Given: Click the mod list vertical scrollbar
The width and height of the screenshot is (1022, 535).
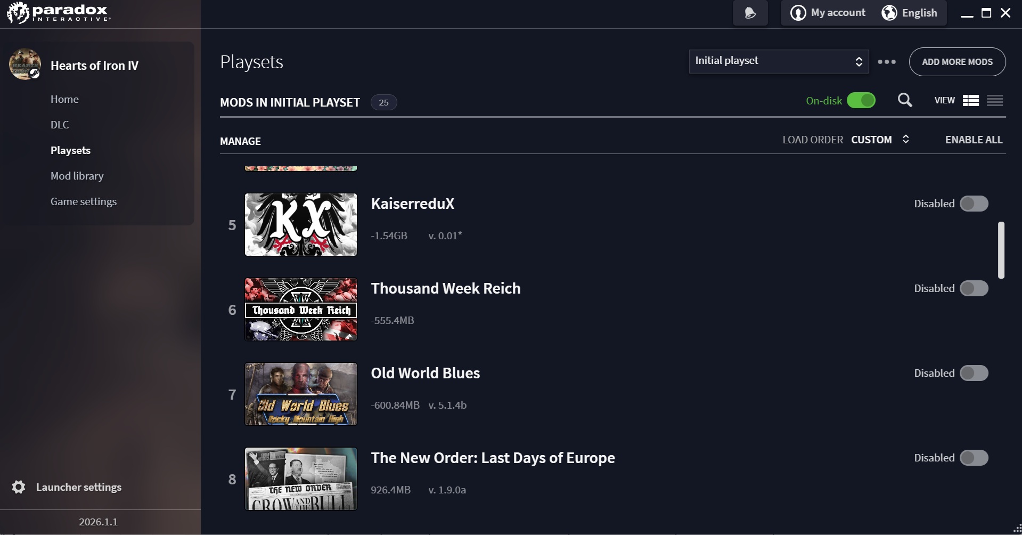Looking at the screenshot, I should (1001, 250).
